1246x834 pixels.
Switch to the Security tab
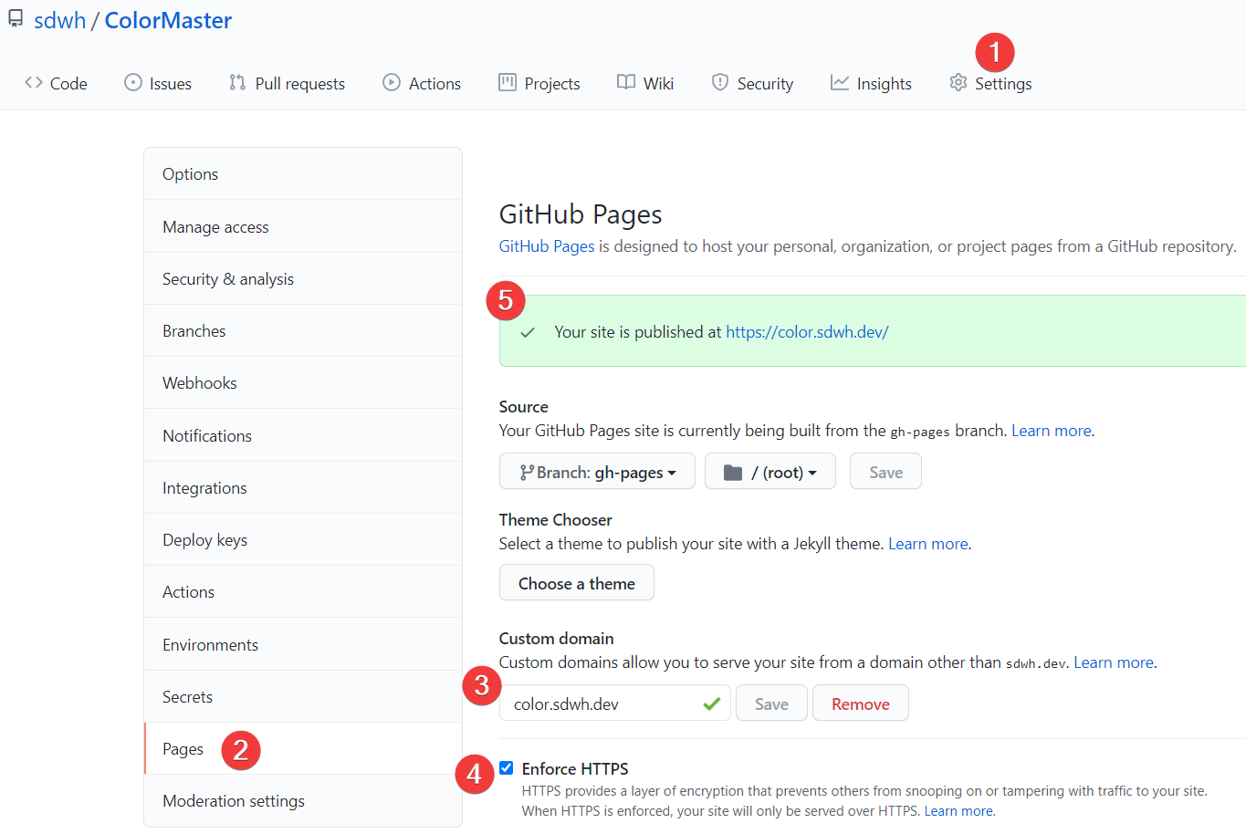point(752,83)
